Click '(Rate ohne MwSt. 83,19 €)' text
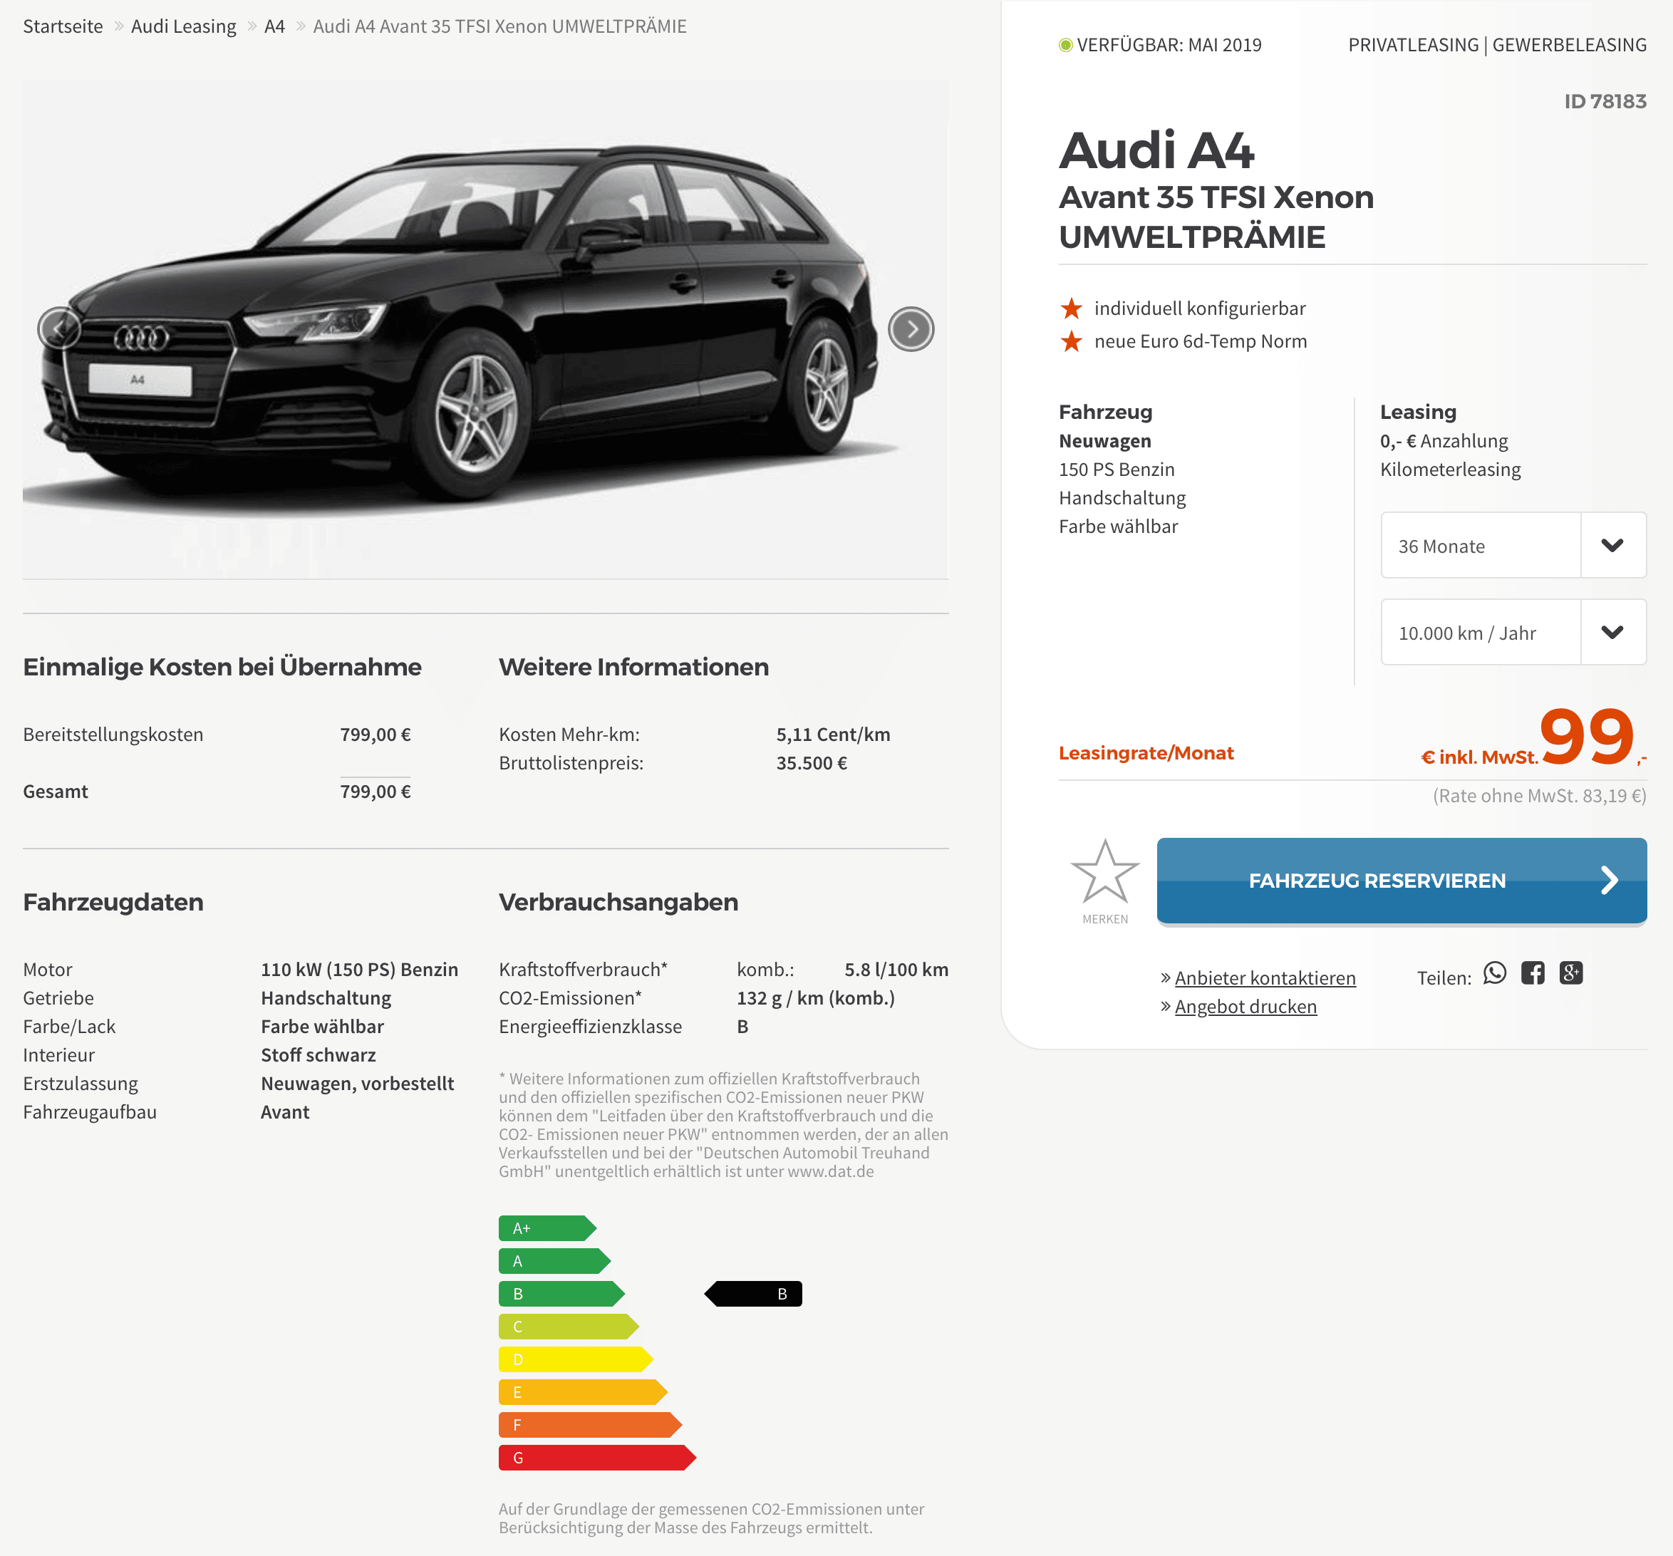The image size is (1673, 1556). click(x=1539, y=796)
